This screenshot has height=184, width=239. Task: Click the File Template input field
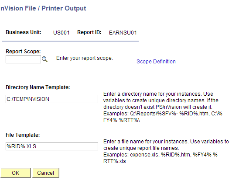[52, 146]
